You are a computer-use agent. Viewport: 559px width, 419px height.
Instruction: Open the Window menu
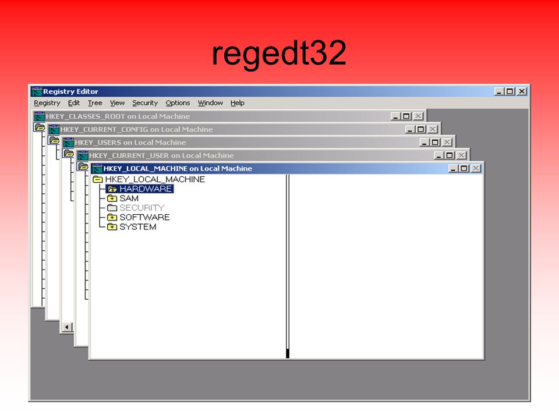click(210, 103)
